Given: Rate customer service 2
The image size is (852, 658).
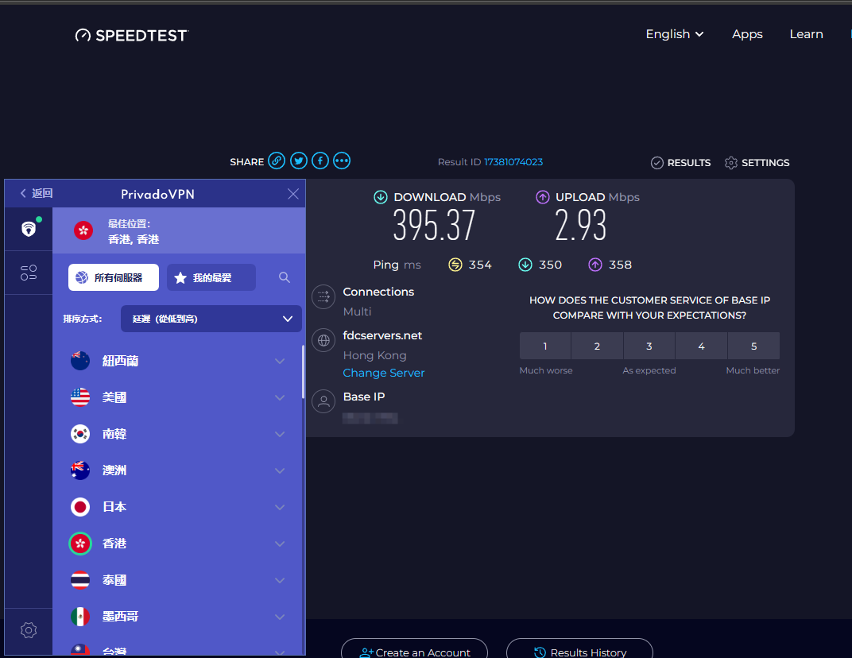Looking at the screenshot, I should 597,346.
